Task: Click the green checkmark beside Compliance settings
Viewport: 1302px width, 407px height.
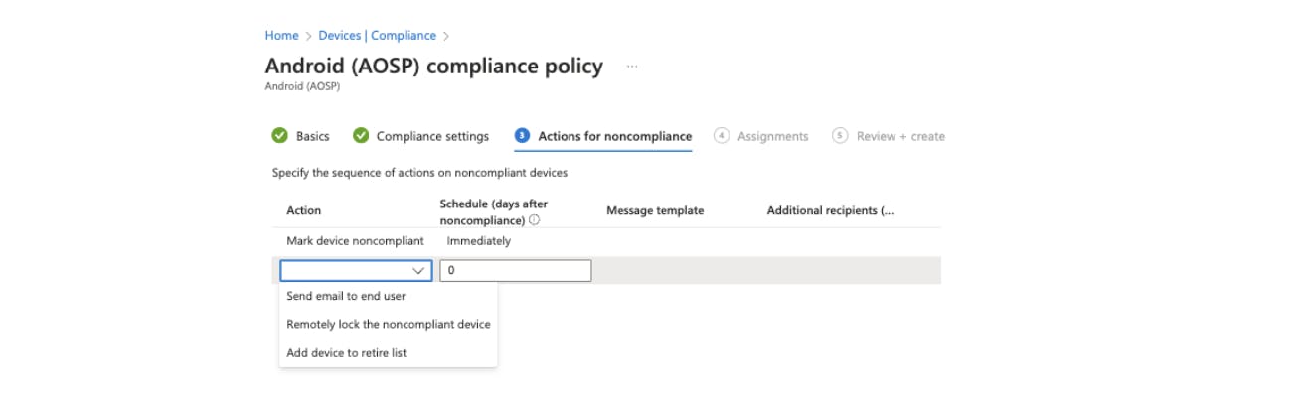Action: (x=361, y=136)
